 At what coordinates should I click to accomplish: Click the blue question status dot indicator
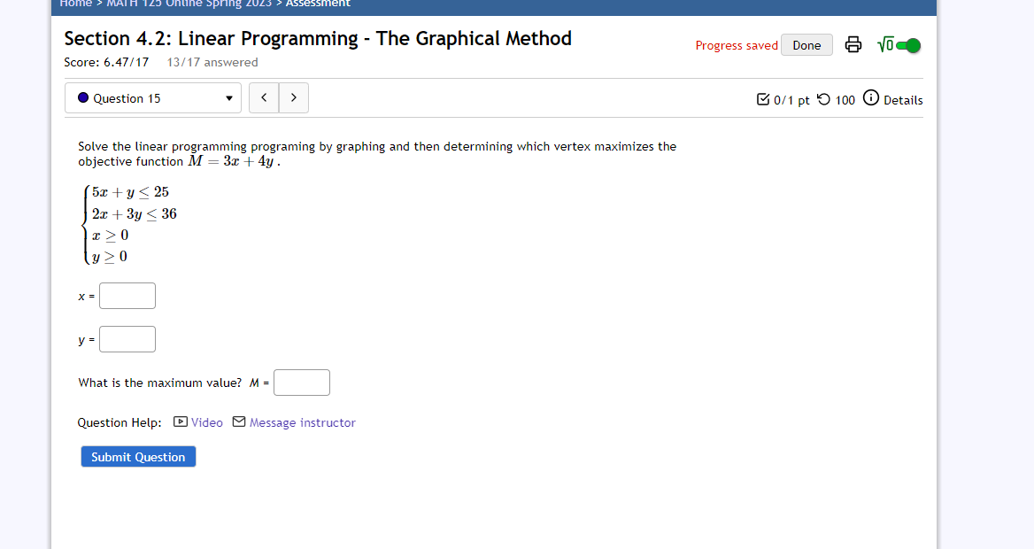pos(81,97)
